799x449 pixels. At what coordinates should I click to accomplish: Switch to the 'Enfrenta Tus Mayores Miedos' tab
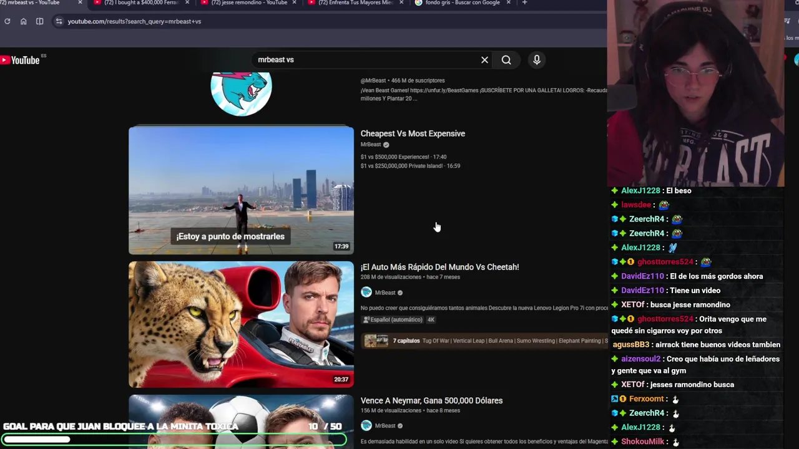pos(356,2)
